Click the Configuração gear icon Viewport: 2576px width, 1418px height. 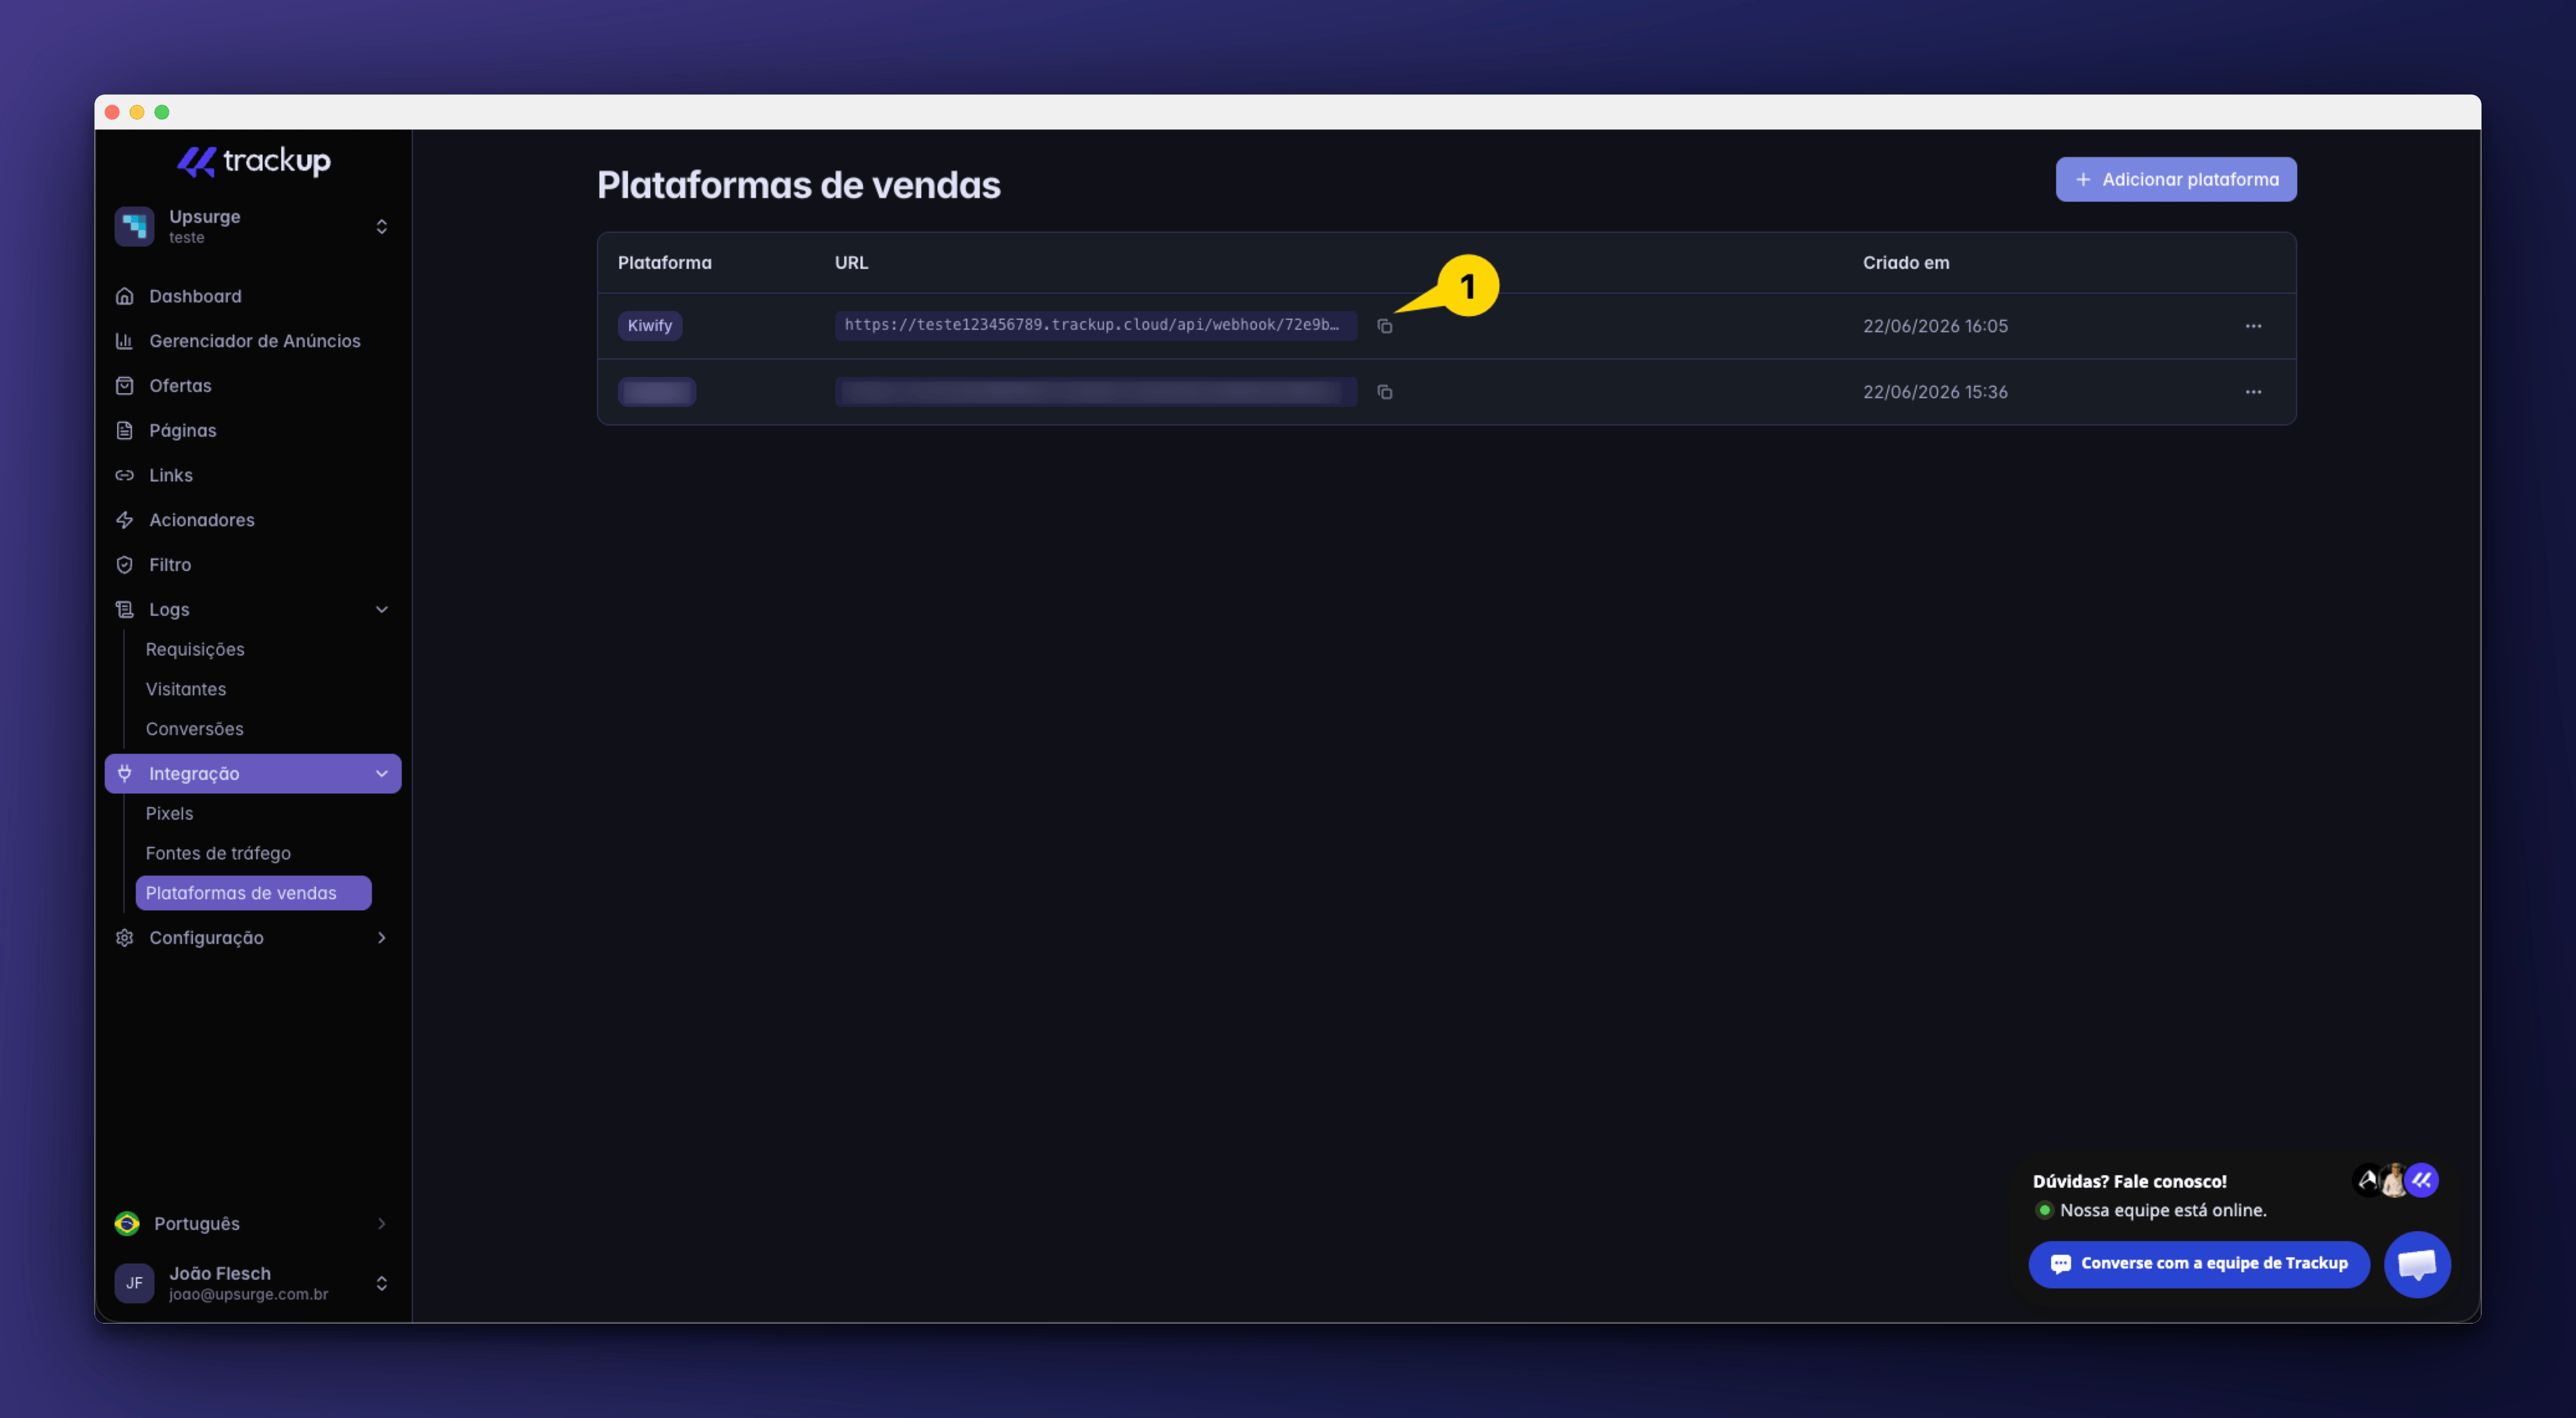coord(124,938)
